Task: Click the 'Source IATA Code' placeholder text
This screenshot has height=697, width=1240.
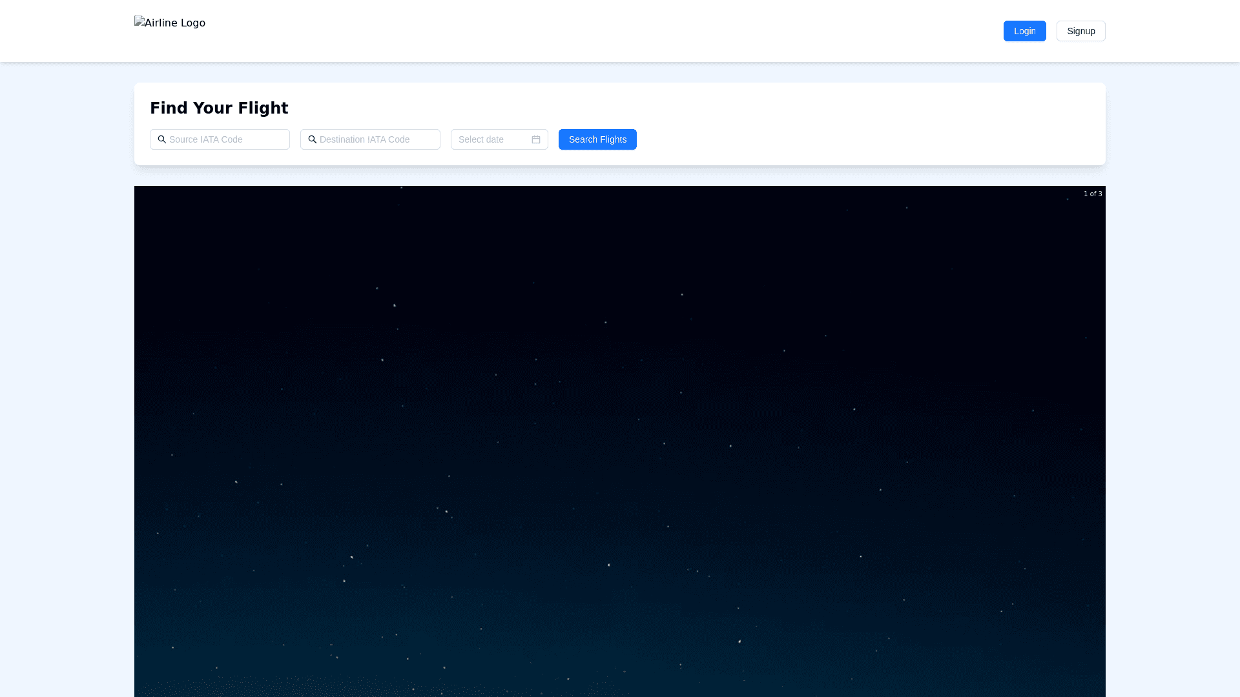Action: point(206,139)
